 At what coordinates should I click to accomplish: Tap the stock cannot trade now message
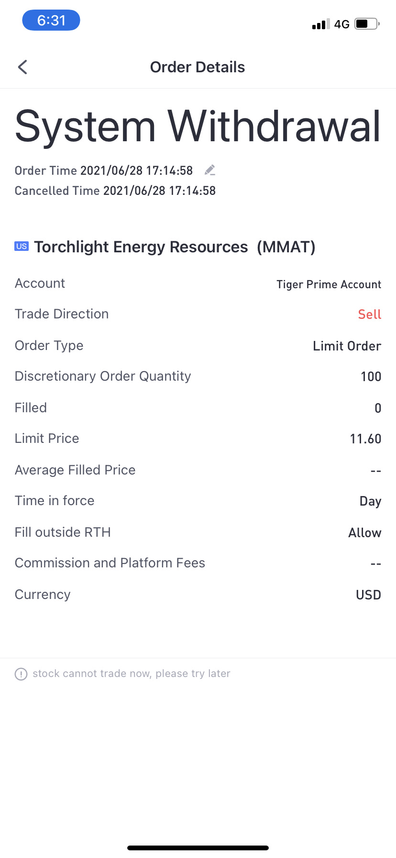pyautogui.click(x=132, y=674)
